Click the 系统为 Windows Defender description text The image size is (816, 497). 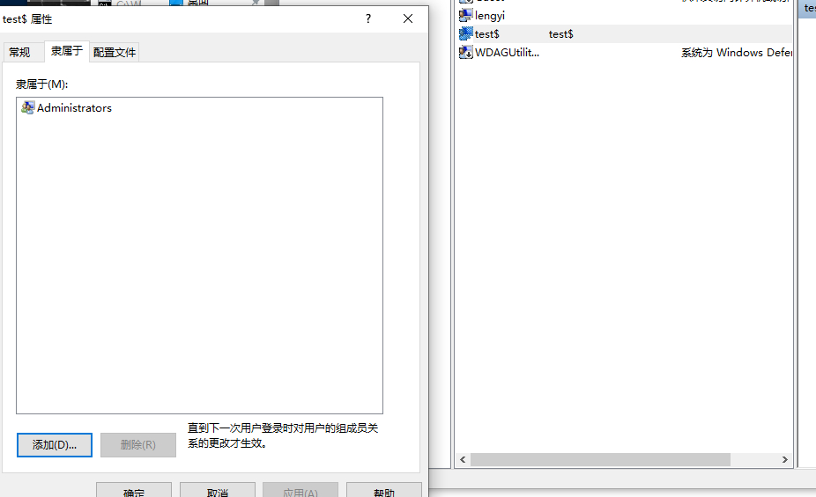click(737, 53)
